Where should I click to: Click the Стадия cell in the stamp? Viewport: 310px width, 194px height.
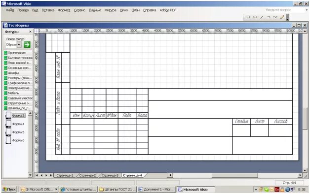click(x=241, y=122)
